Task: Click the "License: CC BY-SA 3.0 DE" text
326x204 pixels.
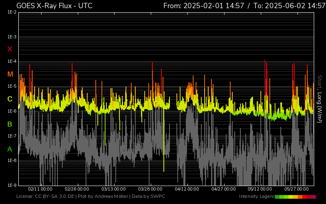Action: (x=45, y=196)
